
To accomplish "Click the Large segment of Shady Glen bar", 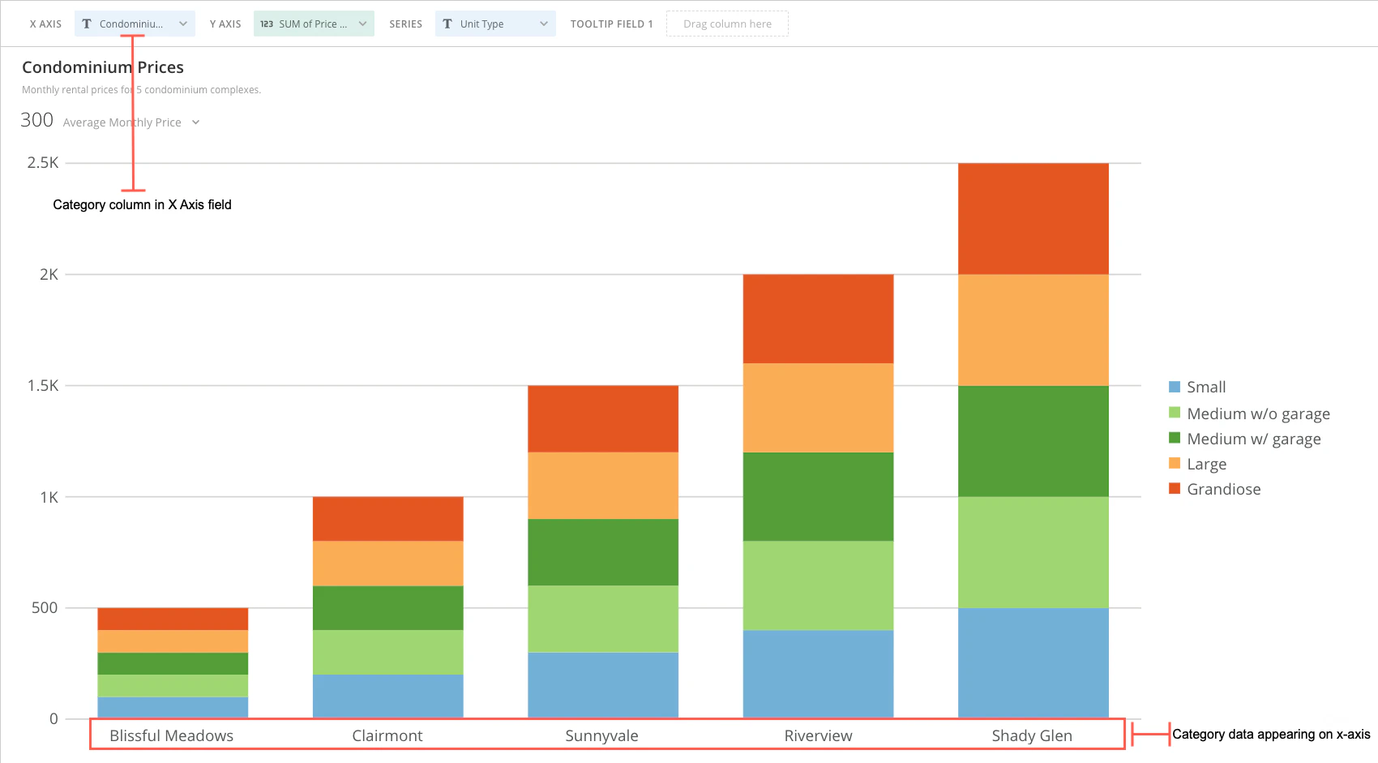I will click(x=1033, y=330).
